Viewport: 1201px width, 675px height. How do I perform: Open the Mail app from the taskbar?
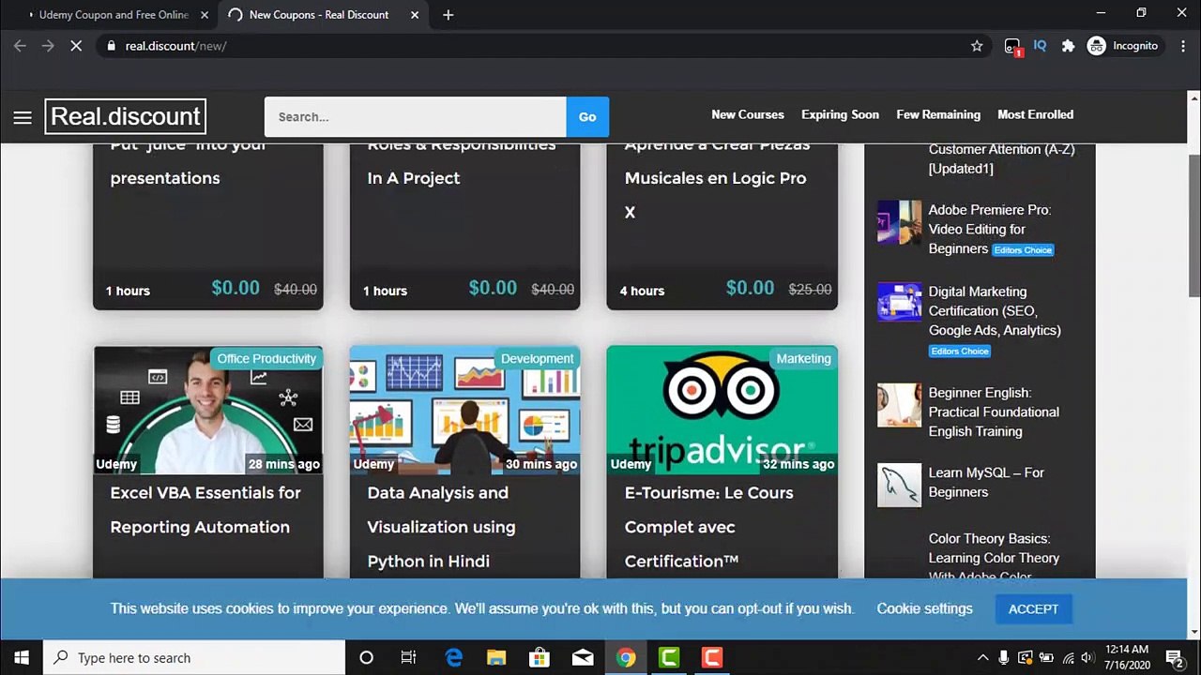tap(583, 657)
